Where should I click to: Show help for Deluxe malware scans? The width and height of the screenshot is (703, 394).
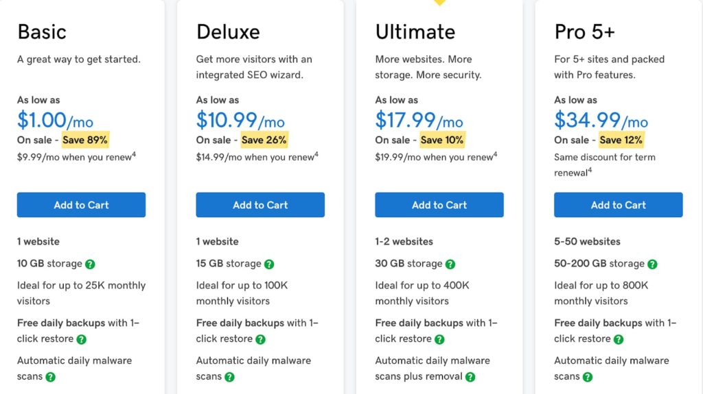coord(229,377)
